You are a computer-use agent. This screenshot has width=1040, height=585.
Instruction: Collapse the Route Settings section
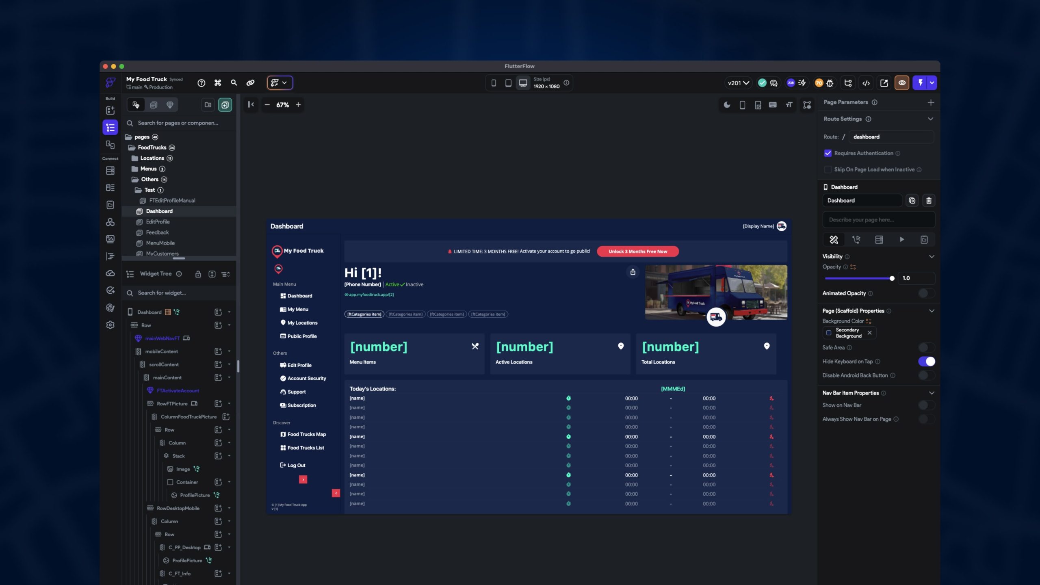pos(930,119)
